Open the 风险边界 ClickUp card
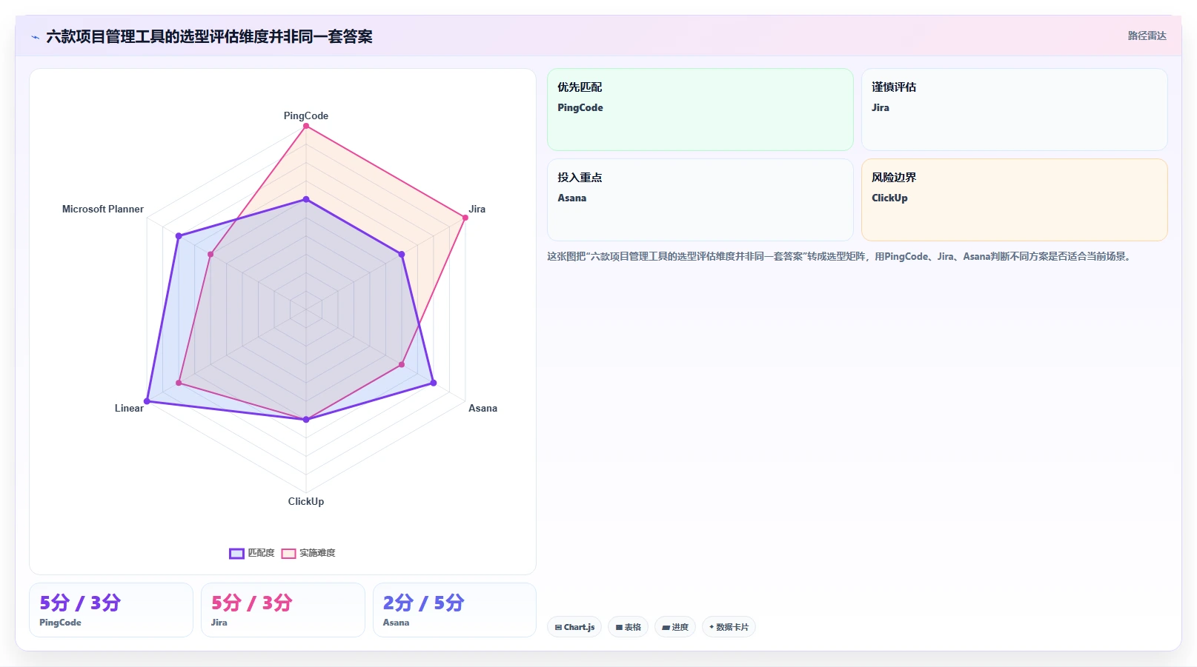1197x667 pixels. [1014, 200]
